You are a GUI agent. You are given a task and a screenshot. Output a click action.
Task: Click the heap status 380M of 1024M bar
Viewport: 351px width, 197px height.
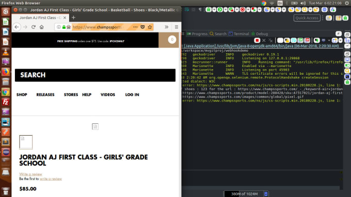point(244,194)
